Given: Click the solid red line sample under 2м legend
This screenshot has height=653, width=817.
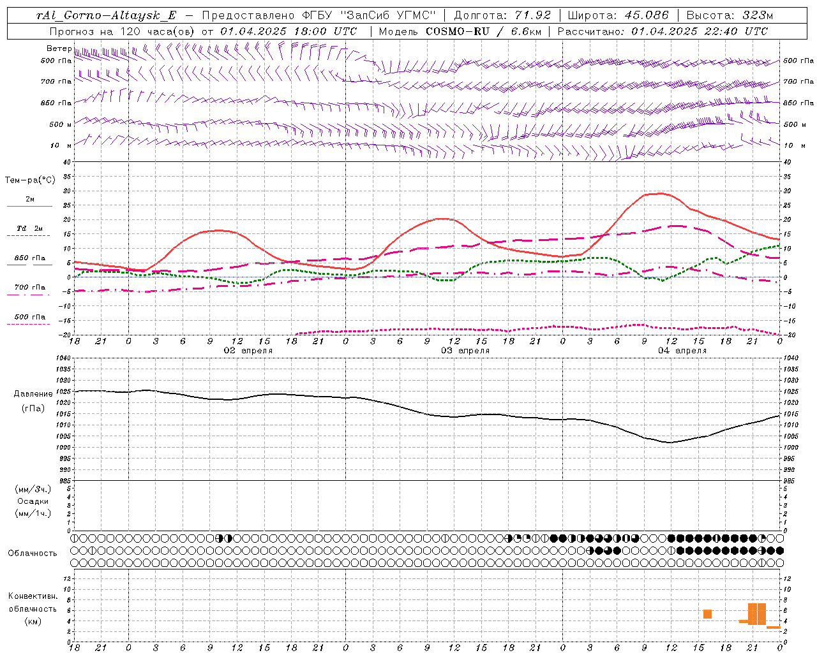Looking at the screenshot, I should pos(30,207).
